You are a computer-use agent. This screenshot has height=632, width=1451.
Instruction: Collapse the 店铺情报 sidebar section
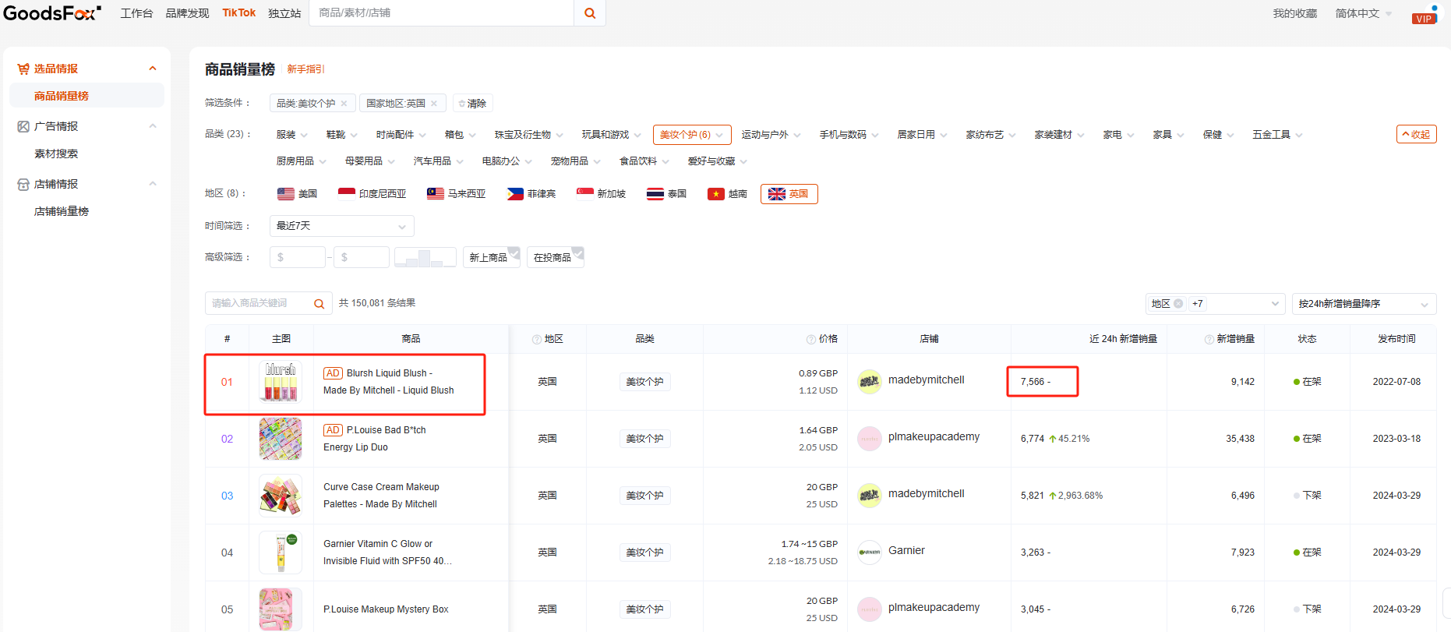(x=153, y=184)
